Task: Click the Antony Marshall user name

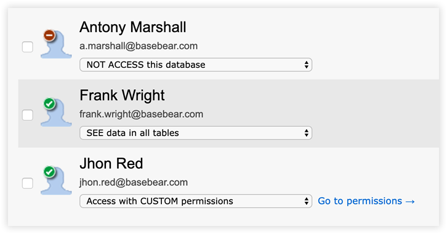Action: 132,27
